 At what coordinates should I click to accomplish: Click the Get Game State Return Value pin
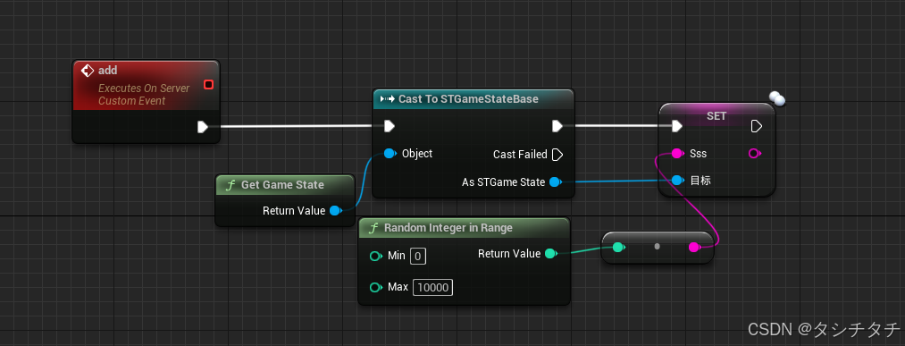[335, 211]
